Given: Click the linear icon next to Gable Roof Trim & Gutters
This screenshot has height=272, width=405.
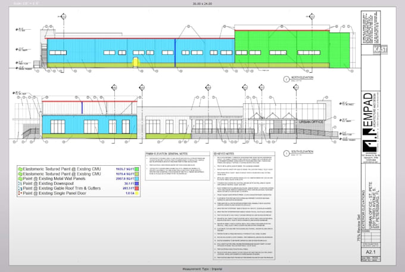Looking at the screenshot, I should coord(20,188).
